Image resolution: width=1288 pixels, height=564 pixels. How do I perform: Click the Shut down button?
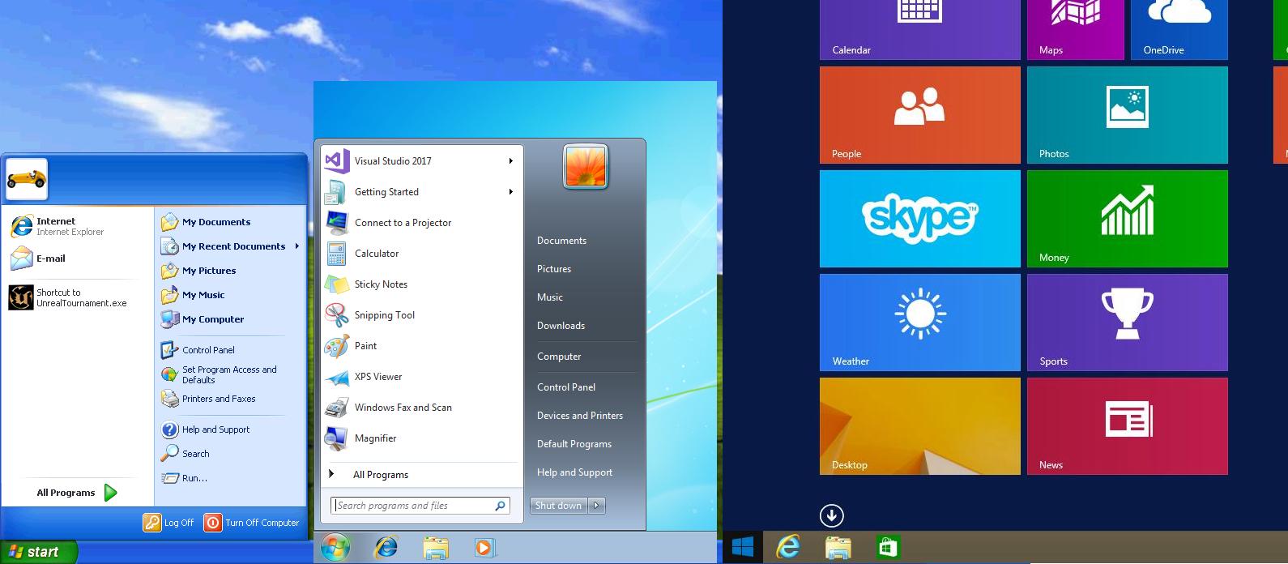coord(558,506)
